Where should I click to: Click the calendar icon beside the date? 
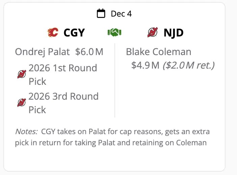pyautogui.click(x=101, y=14)
